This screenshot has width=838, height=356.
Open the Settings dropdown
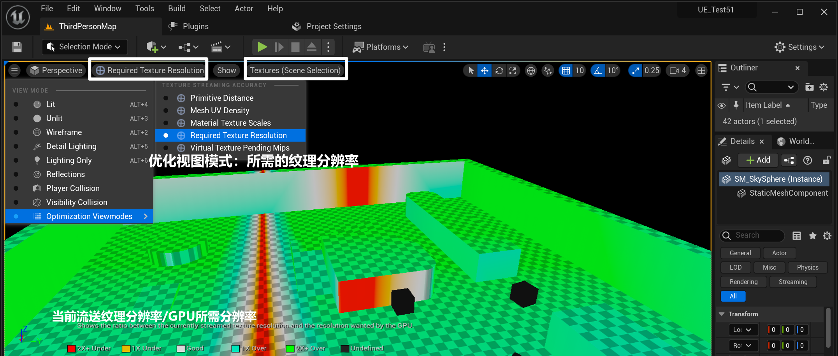799,47
